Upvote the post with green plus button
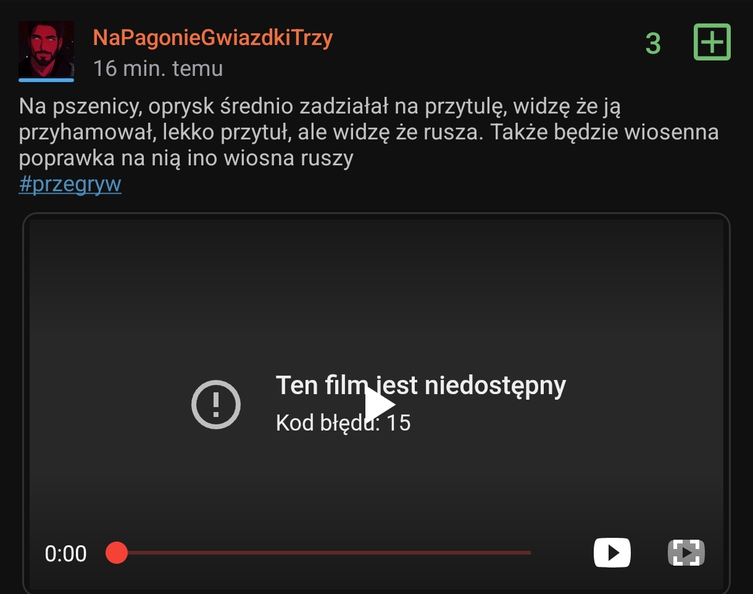 [712, 42]
